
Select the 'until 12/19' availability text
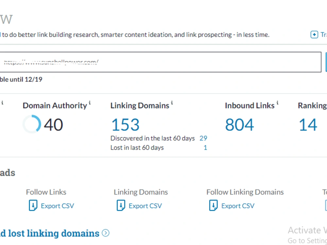(x=26, y=79)
